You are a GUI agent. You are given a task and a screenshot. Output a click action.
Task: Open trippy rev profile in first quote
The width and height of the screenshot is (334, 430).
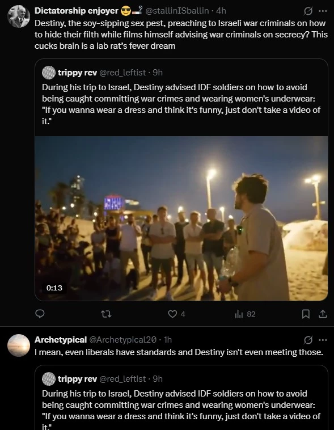[x=77, y=73]
